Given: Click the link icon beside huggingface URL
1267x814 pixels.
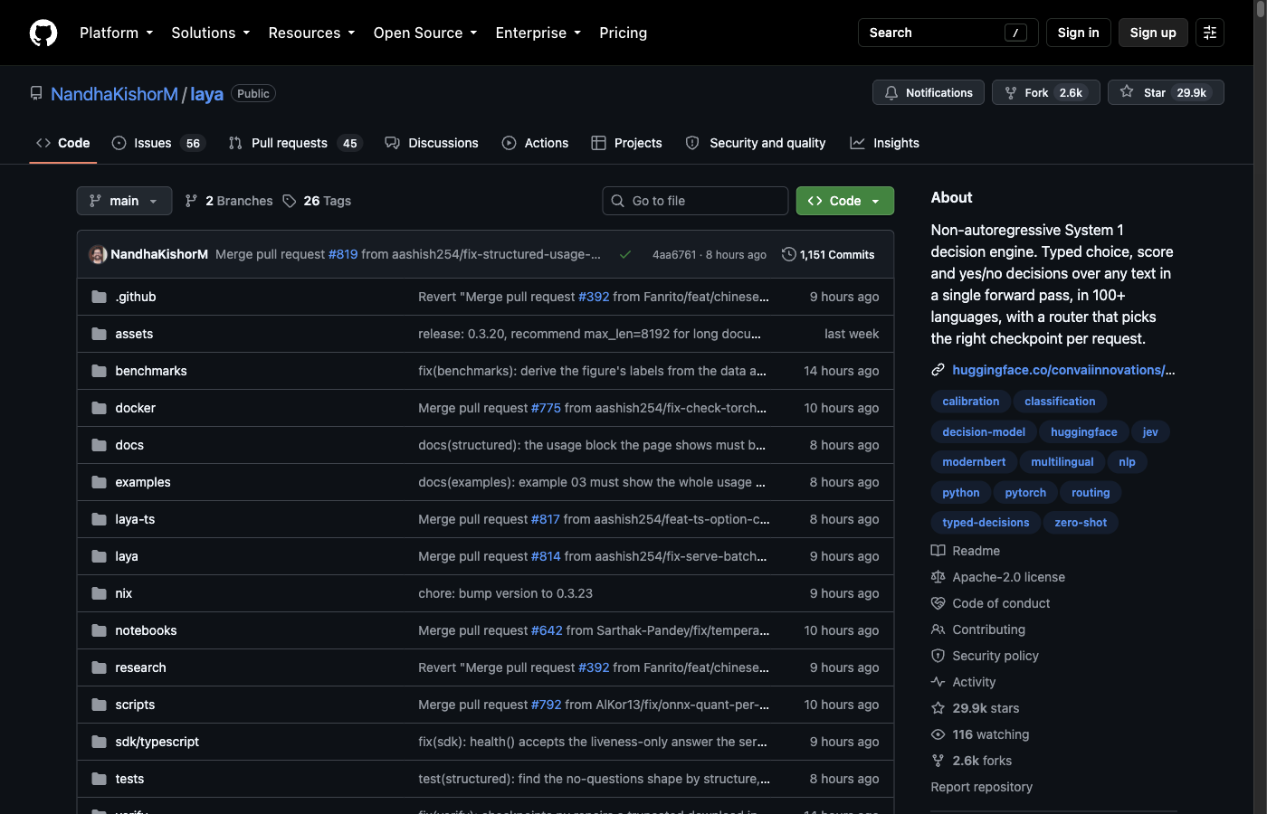Looking at the screenshot, I should pos(938,369).
